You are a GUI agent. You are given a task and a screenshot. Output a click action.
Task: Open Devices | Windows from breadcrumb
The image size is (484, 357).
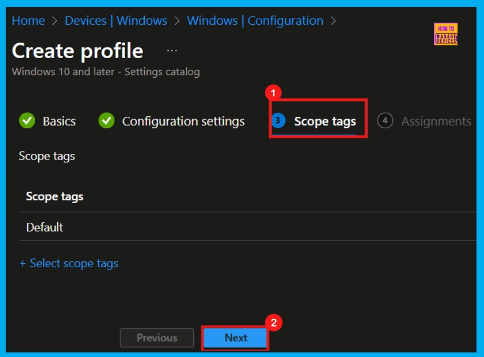pyautogui.click(x=116, y=20)
